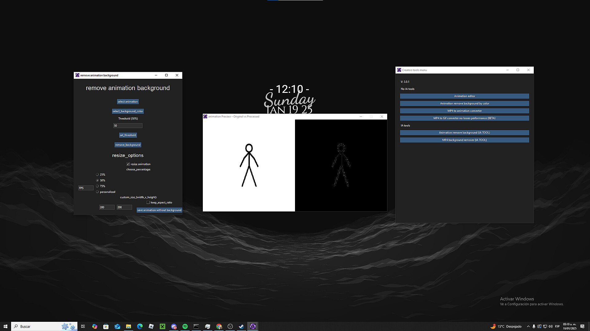Open the notification center icon
This screenshot has width=590, height=331.
[582, 326]
